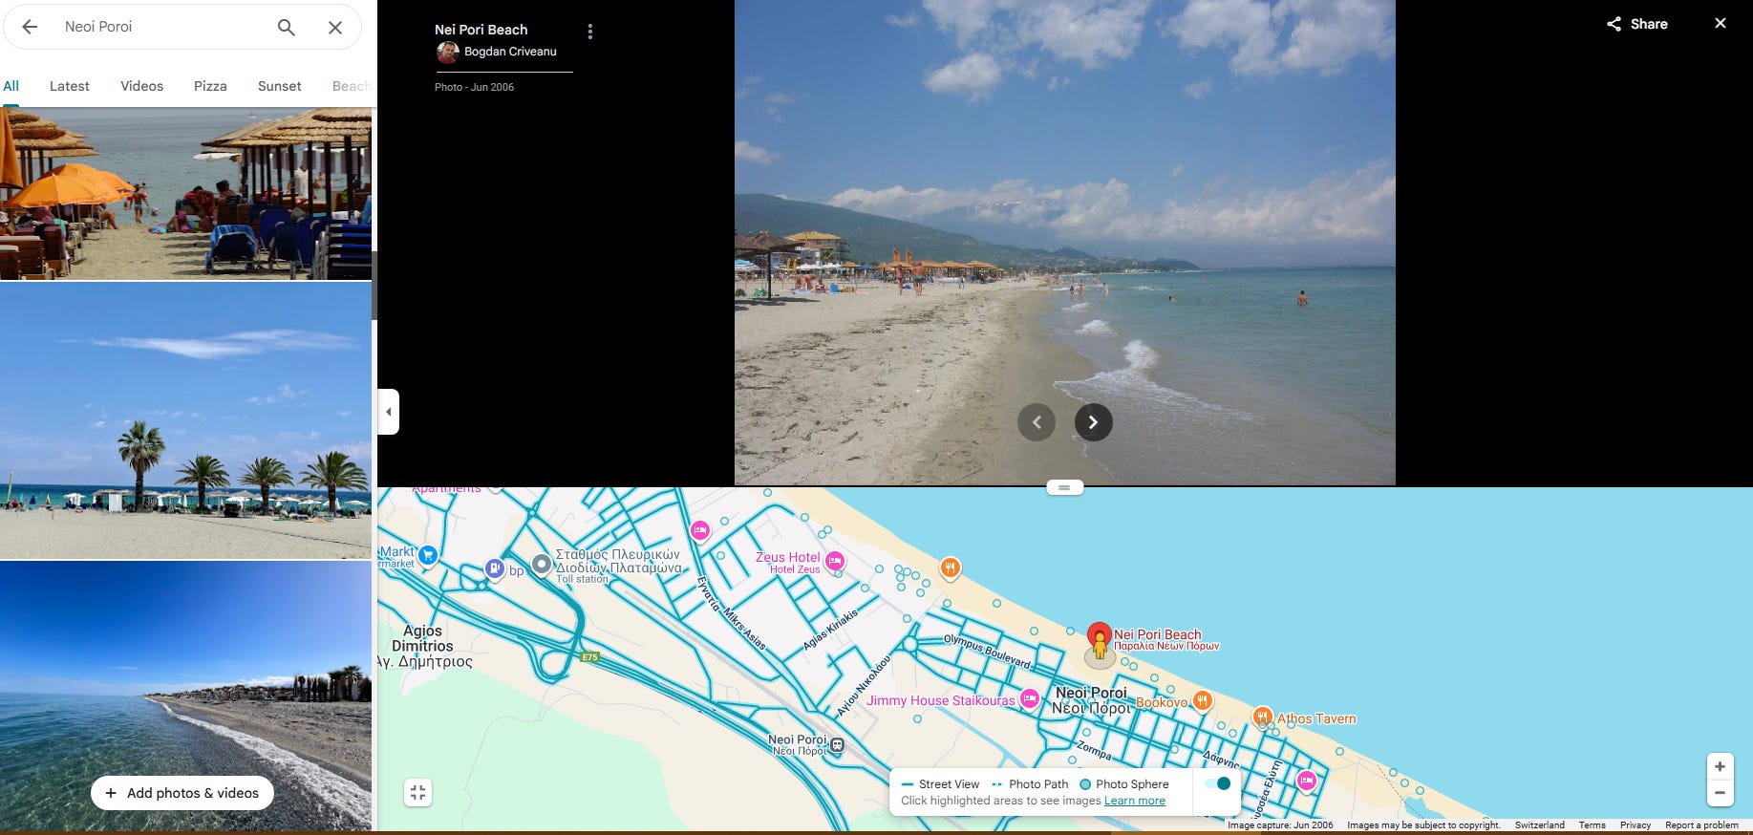Image resolution: width=1753 pixels, height=835 pixels.
Task: Click the red Nei Pori Beach pin
Action: (x=1100, y=634)
